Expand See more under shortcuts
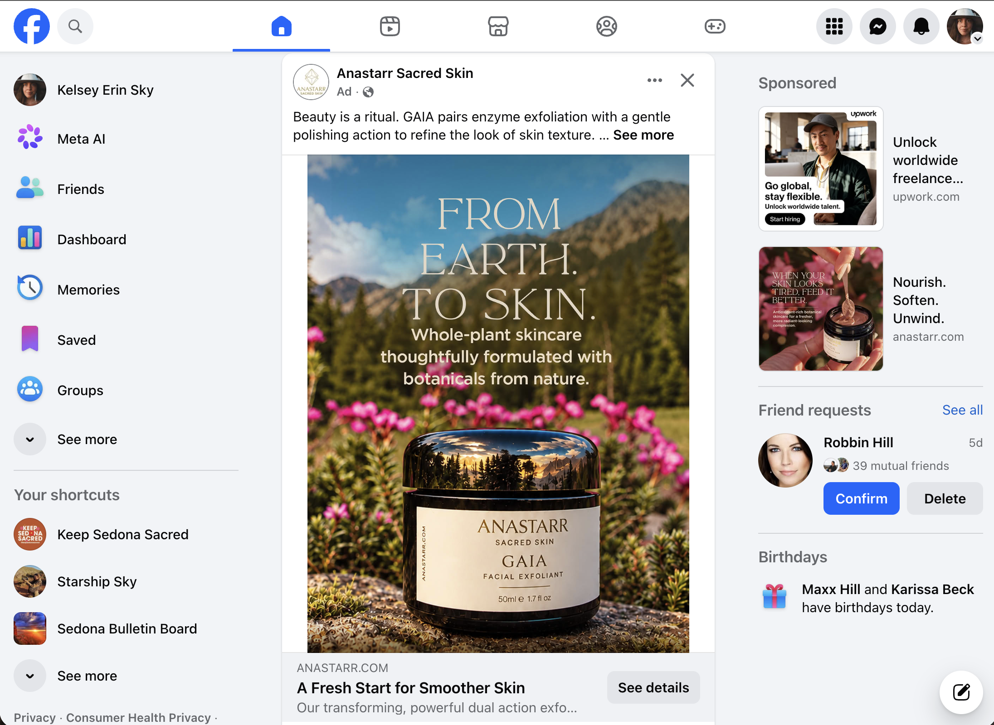The width and height of the screenshot is (994, 725). [126, 676]
